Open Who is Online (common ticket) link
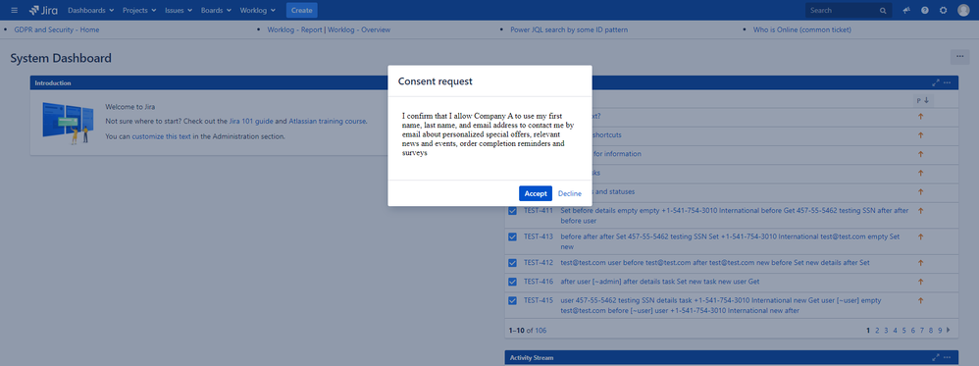 pos(801,29)
